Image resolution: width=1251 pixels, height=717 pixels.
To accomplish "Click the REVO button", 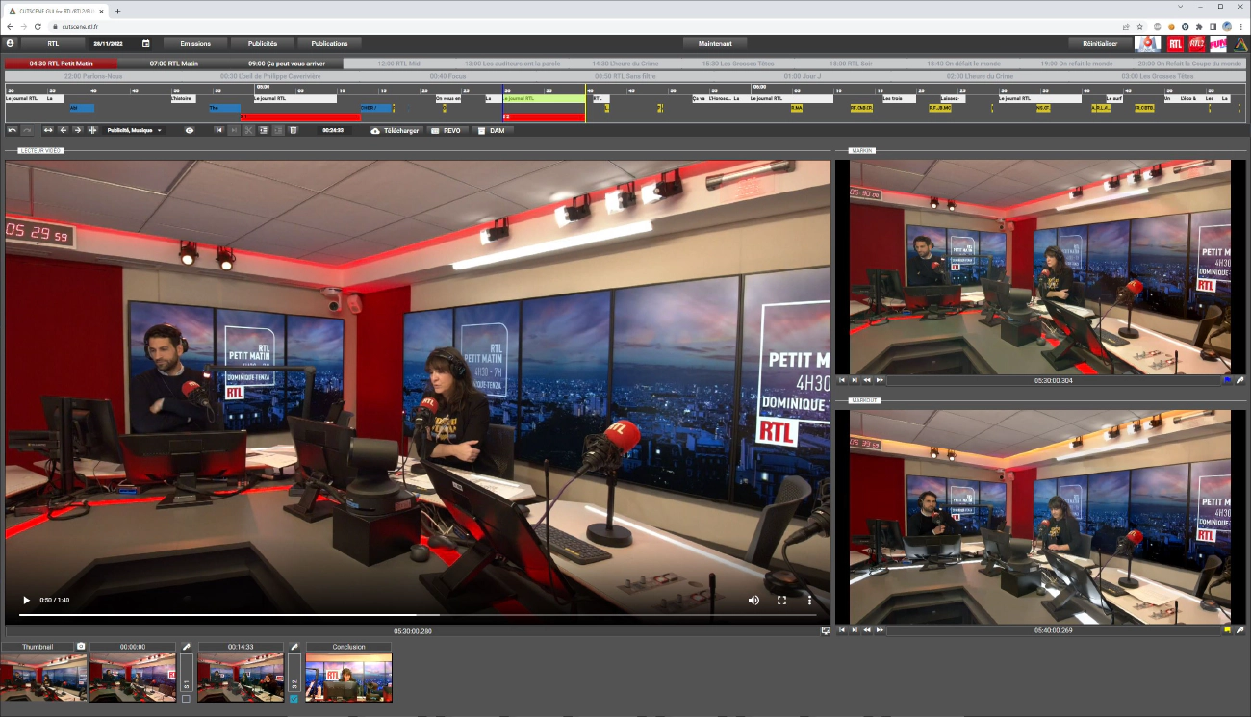I will click(x=447, y=130).
